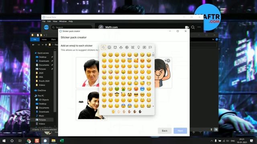Image resolution: width=257 pixels, height=144 pixels.
Task: Open the Window menu in Signal
Action: (63, 21)
